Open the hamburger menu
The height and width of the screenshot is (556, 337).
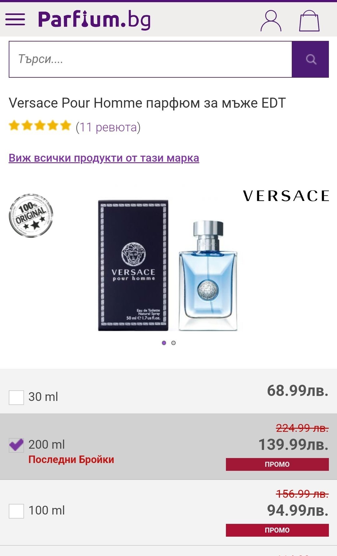(x=15, y=19)
